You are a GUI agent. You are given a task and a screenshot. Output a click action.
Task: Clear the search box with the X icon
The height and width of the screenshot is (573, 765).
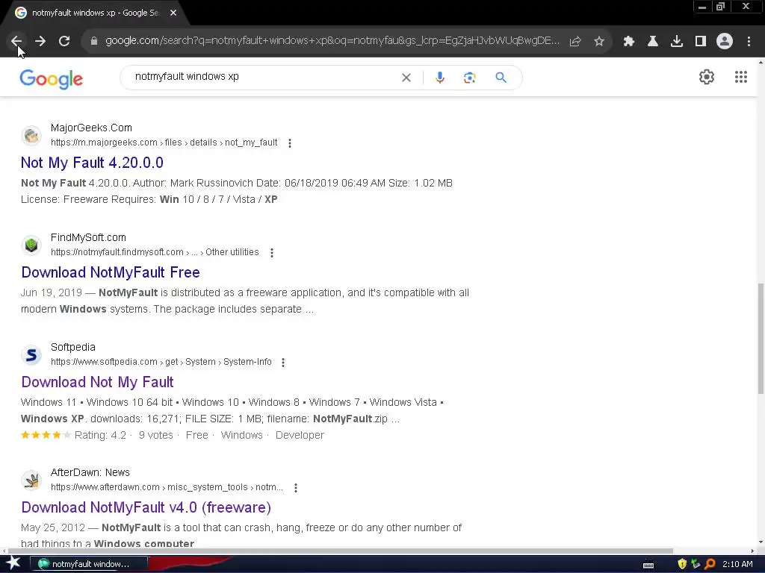click(406, 78)
